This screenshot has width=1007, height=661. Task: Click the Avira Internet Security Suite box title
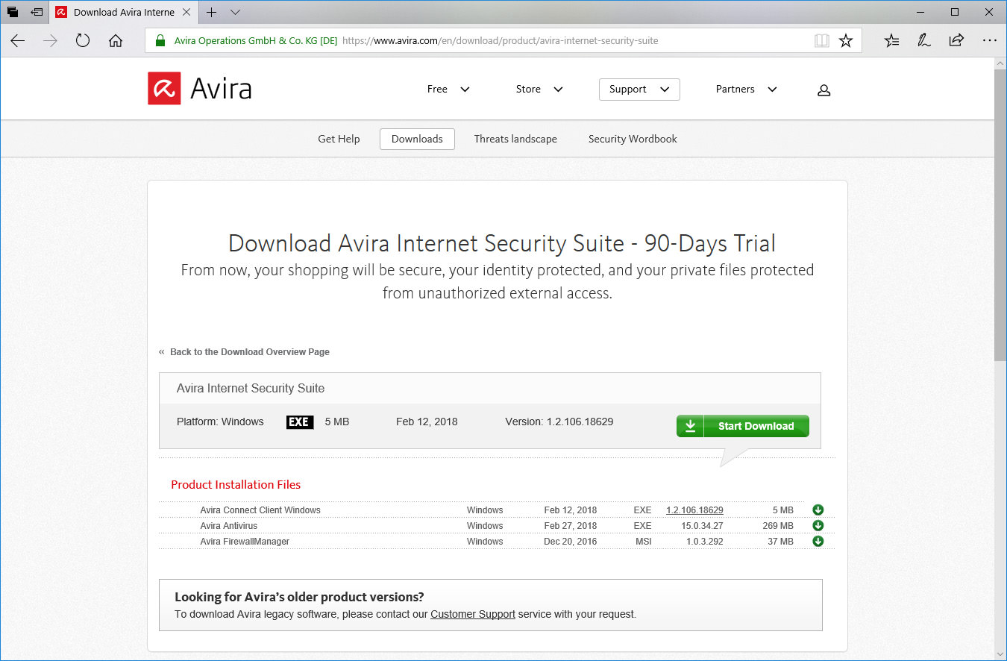(251, 389)
